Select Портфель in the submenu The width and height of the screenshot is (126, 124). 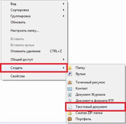[x=96, y=119]
